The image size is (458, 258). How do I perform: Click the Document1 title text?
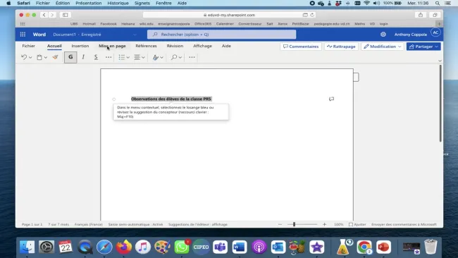click(64, 35)
